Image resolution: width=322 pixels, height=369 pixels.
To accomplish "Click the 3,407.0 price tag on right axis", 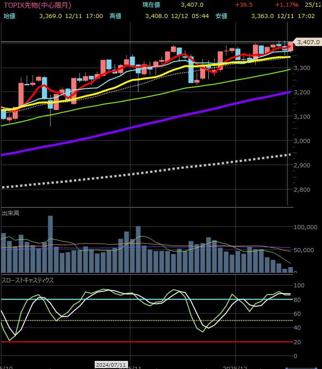I will point(308,42).
